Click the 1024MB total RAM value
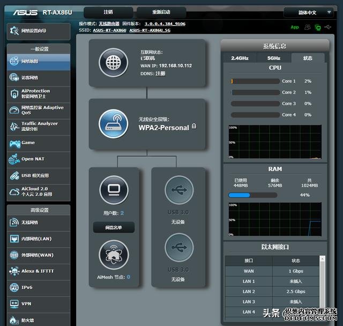 click(310, 186)
